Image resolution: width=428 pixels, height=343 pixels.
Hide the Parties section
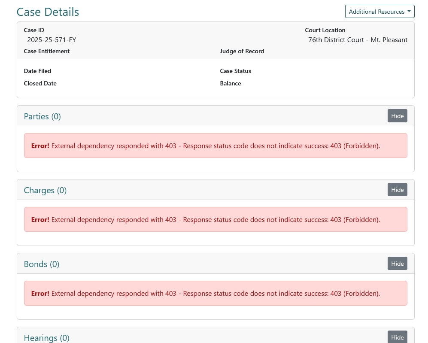(x=397, y=116)
